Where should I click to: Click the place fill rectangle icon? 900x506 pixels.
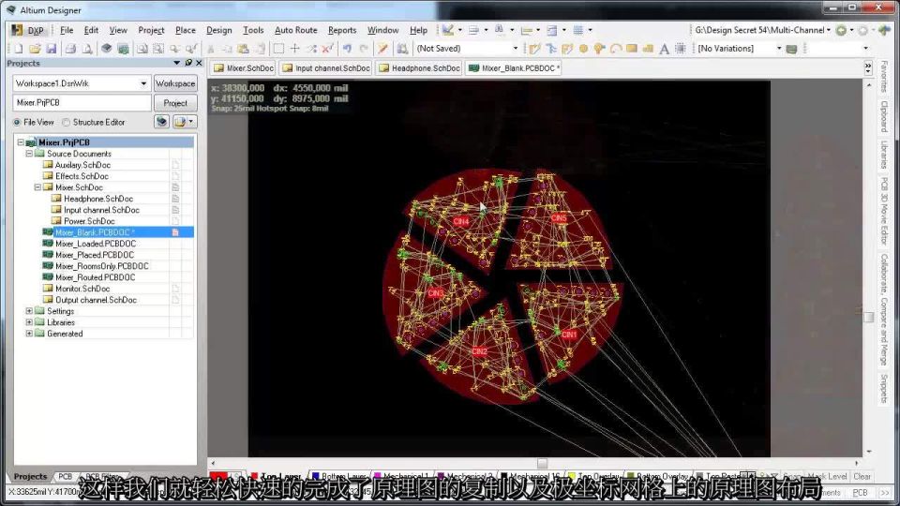pos(632,49)
